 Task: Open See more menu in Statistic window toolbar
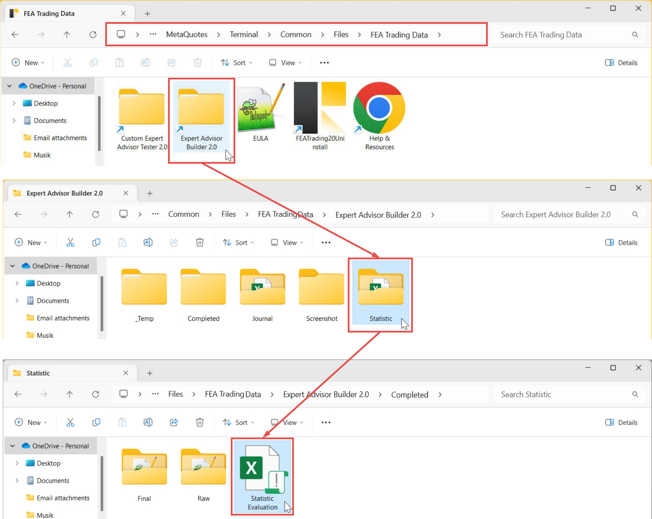pos(326,422)
